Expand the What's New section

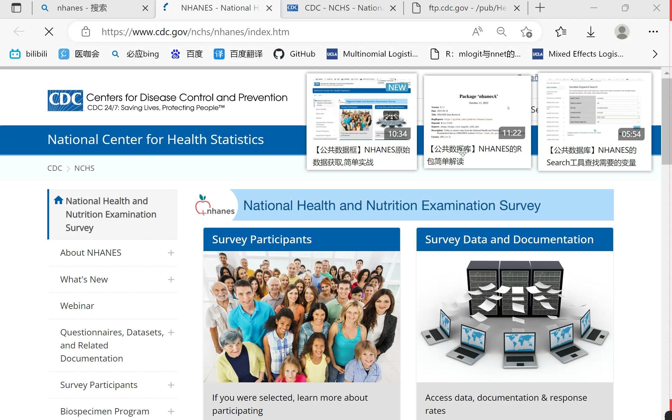[171, 280]
